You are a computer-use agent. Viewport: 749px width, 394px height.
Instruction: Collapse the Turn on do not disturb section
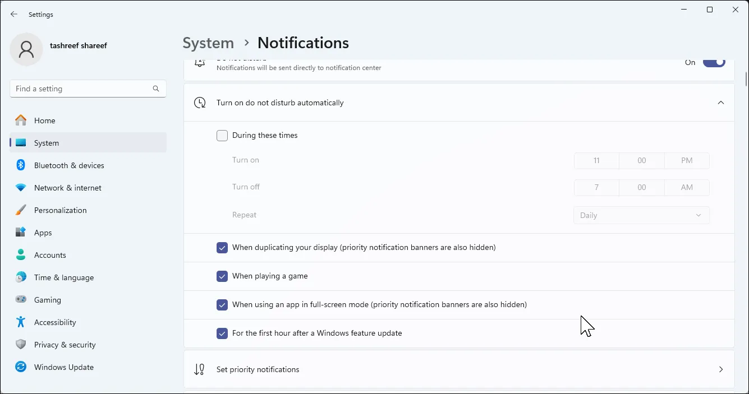(721, 103)
